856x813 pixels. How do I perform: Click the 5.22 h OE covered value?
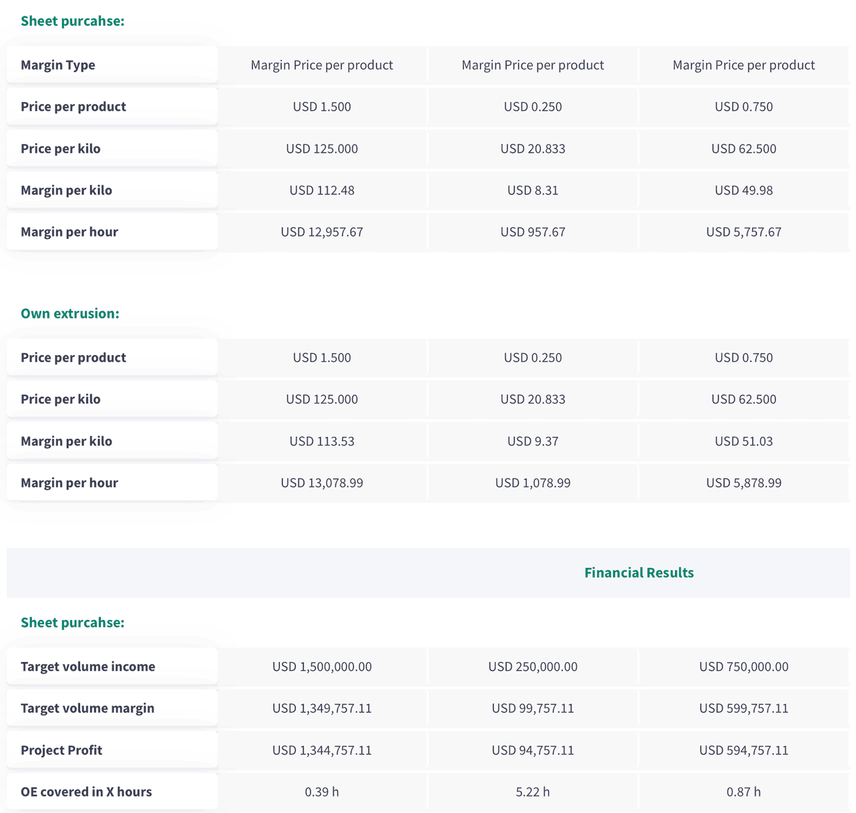point(533,791)
